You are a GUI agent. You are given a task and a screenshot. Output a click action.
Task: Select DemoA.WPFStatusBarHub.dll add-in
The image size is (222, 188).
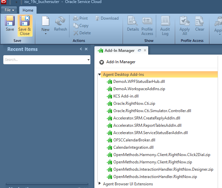click(139, 82)
